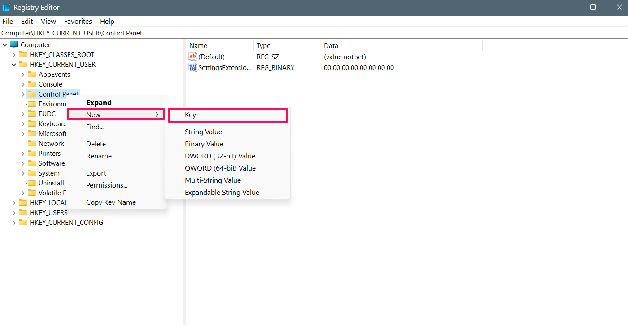
Task: Select the AppEvents folder icon
Action: pyautogui.click(x=32, y=75)
